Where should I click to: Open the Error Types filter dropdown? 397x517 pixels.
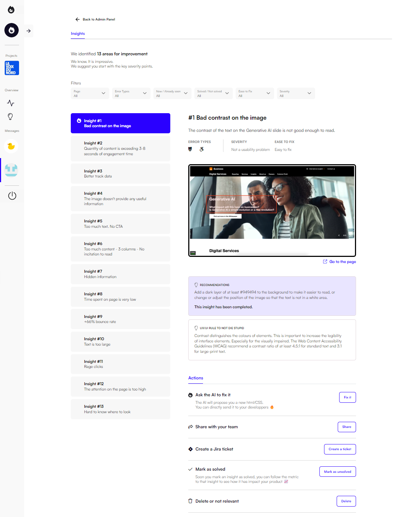[x=131, y=93]
